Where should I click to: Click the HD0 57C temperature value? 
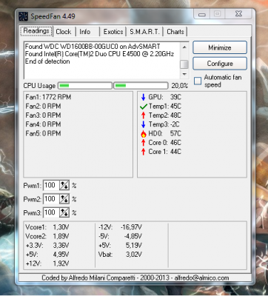click(x=175, y=134)
